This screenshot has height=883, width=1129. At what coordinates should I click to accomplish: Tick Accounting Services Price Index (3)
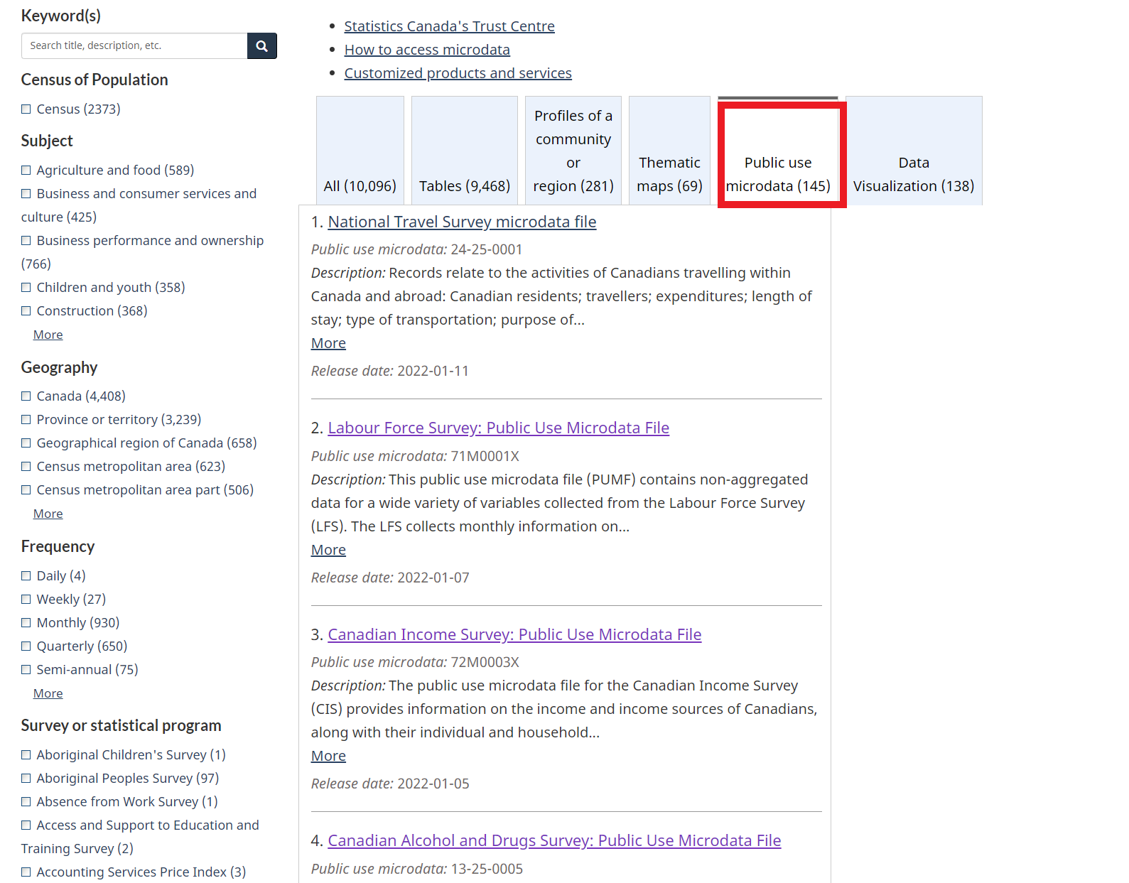[26, 872]
